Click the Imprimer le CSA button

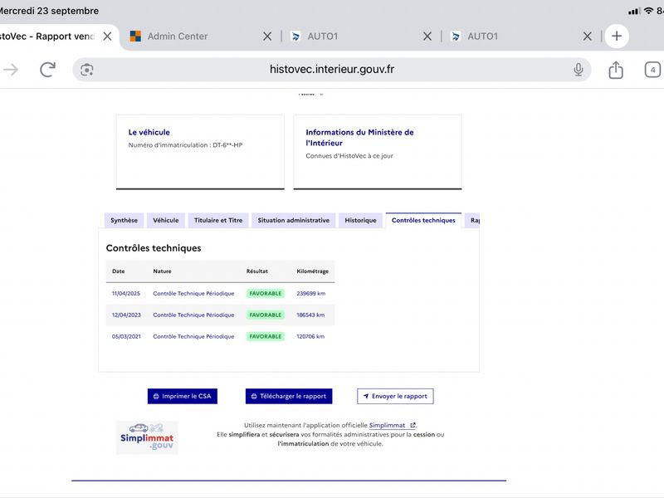tap(183, 397)
